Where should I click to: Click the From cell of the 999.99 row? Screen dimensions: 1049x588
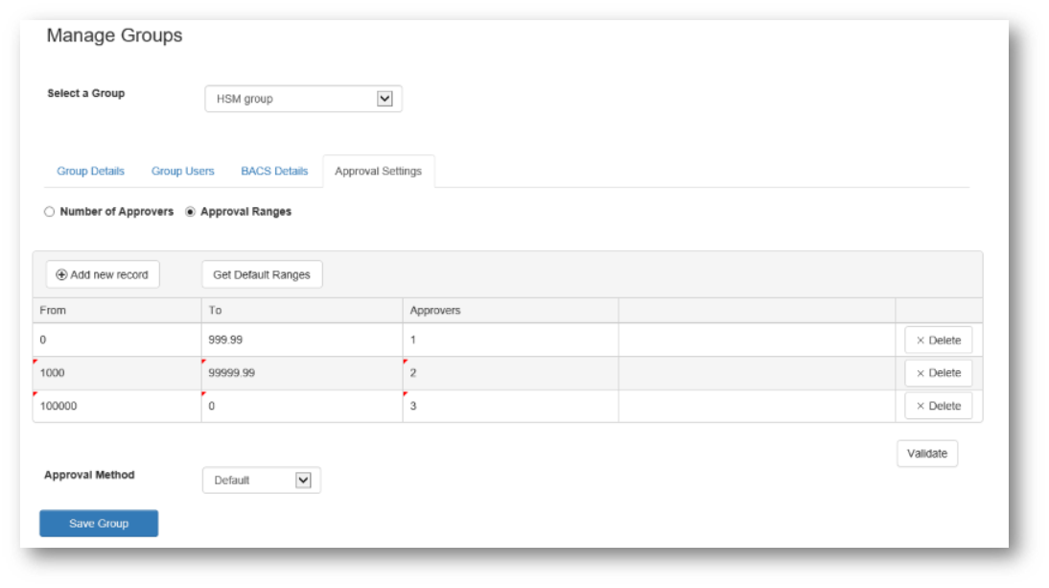(x=117, y=340)
